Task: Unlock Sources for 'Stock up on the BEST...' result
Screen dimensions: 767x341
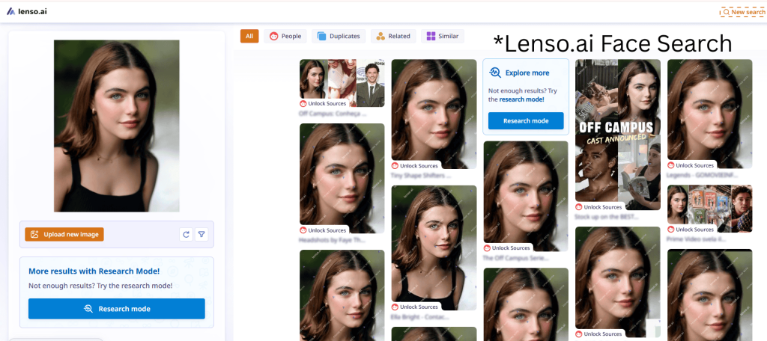Action: pos(599,206)
